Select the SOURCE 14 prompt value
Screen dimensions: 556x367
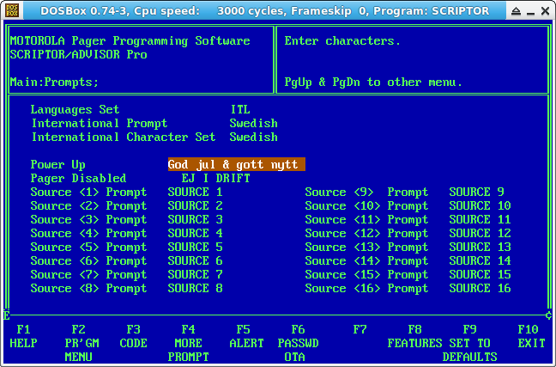click(480, 260)
